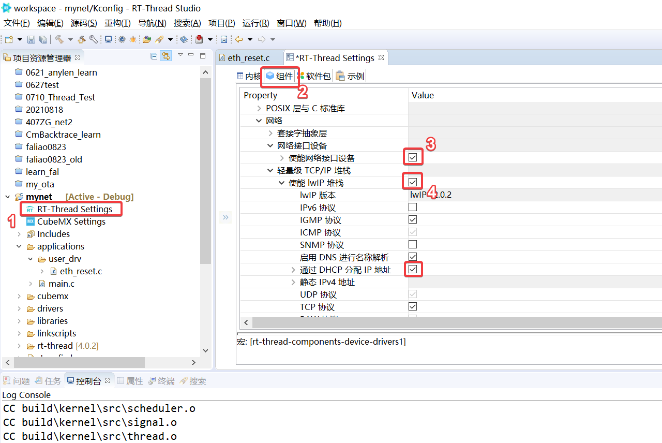Expand the drivers folder

point(19,308)
